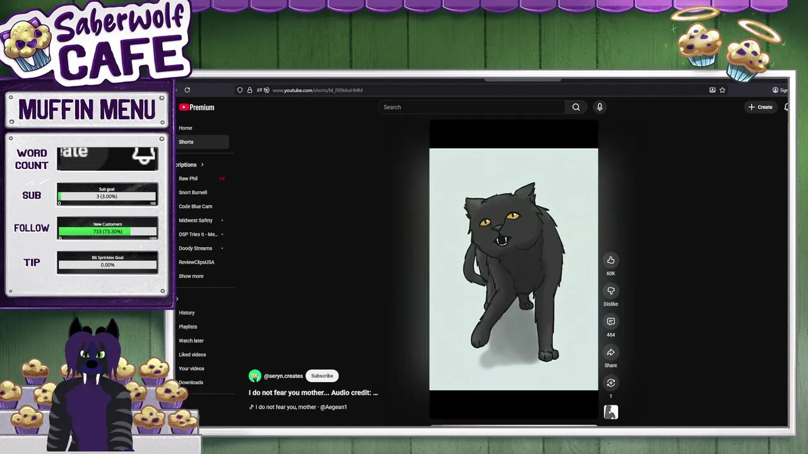Select Shorts in sidebar
The image size is (808, 454).
click(203, 142)
